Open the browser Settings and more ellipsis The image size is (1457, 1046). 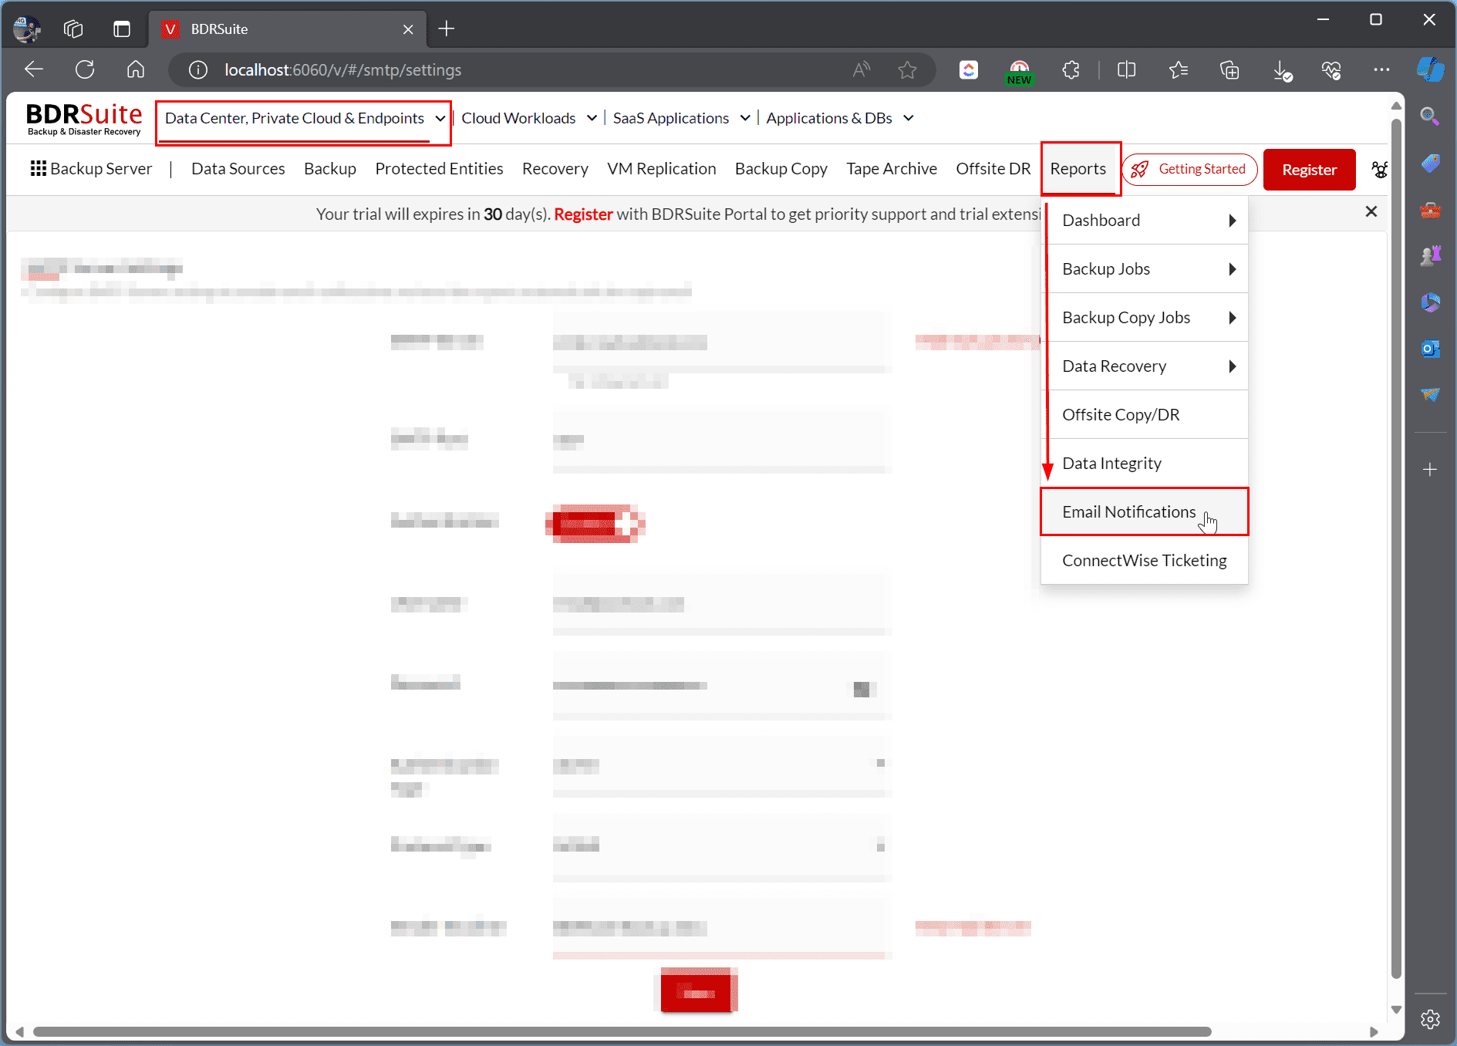pos(1381,70)
